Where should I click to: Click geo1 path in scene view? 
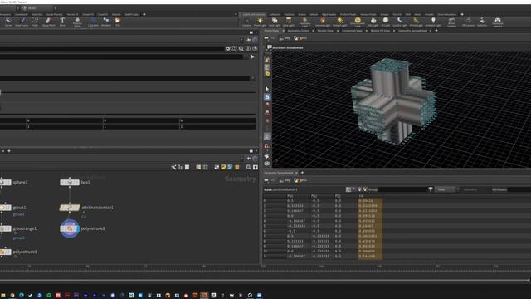pos(300,38)
